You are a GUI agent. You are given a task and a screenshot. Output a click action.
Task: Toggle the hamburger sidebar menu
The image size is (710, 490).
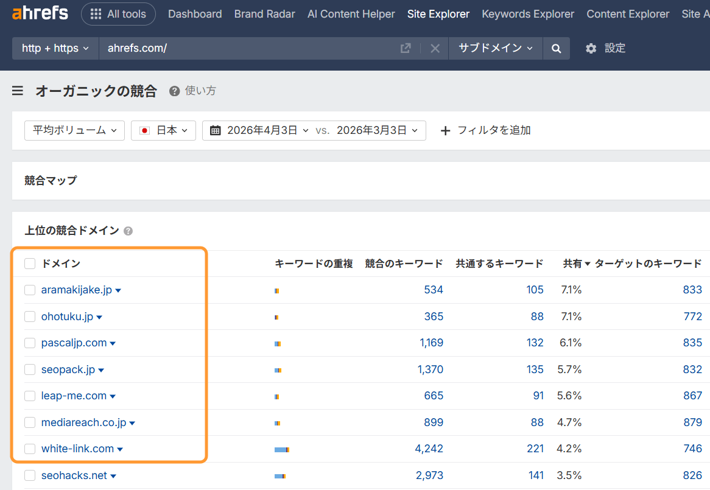click(18, 91)
